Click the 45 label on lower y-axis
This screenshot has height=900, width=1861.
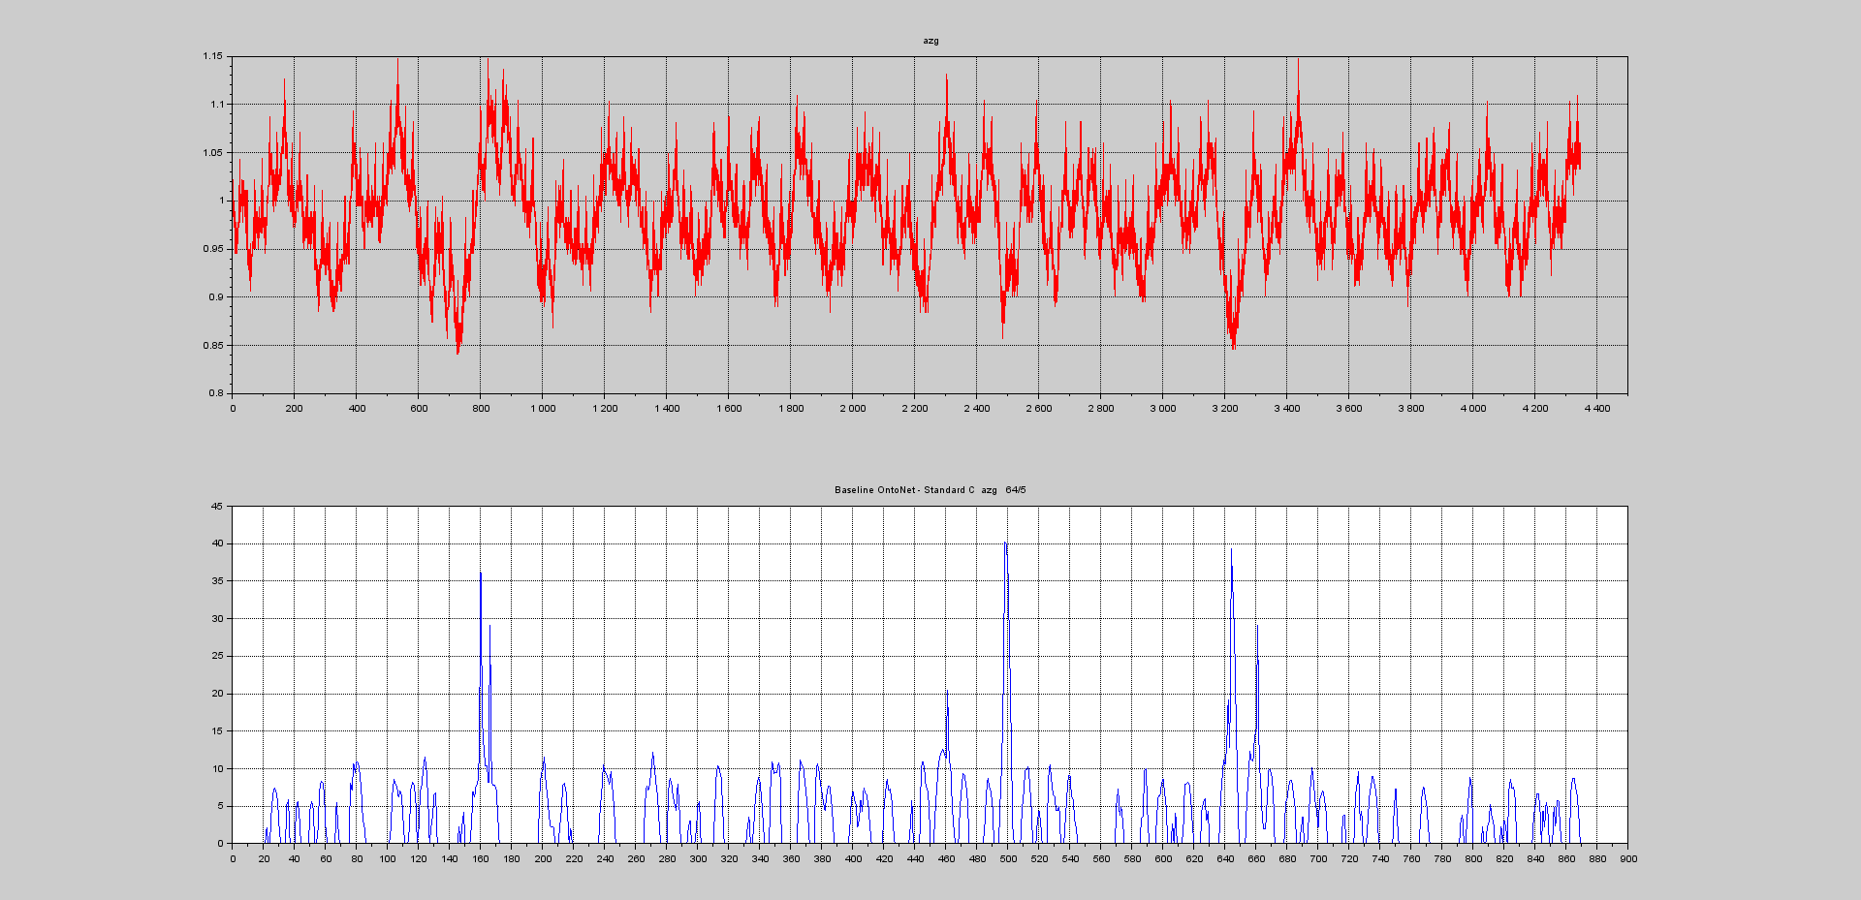[217, 506]
